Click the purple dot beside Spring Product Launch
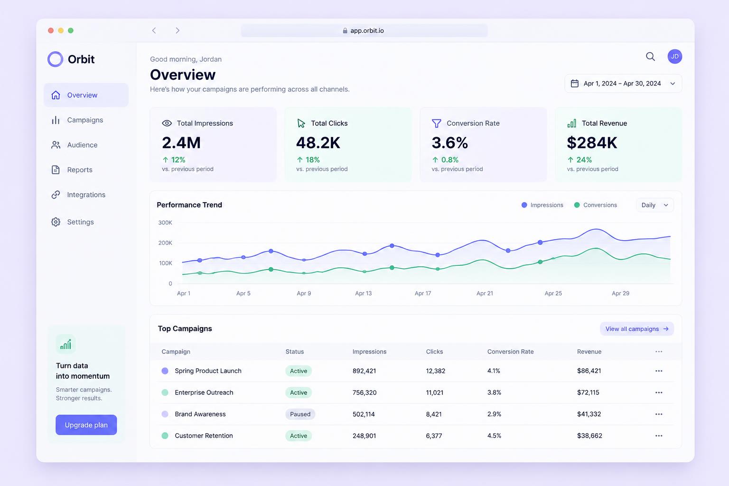729x486 pixels. 165,371
